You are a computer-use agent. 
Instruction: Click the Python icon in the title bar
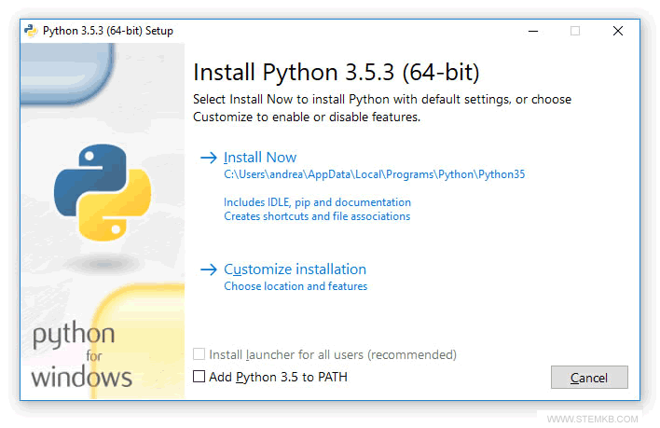pos(31,31)
